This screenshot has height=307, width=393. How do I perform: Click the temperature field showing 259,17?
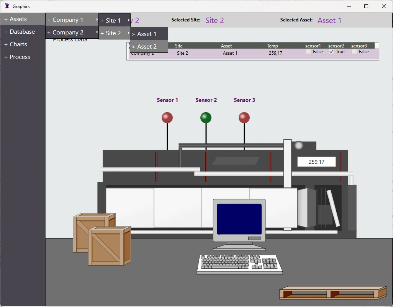coord(316,162)
